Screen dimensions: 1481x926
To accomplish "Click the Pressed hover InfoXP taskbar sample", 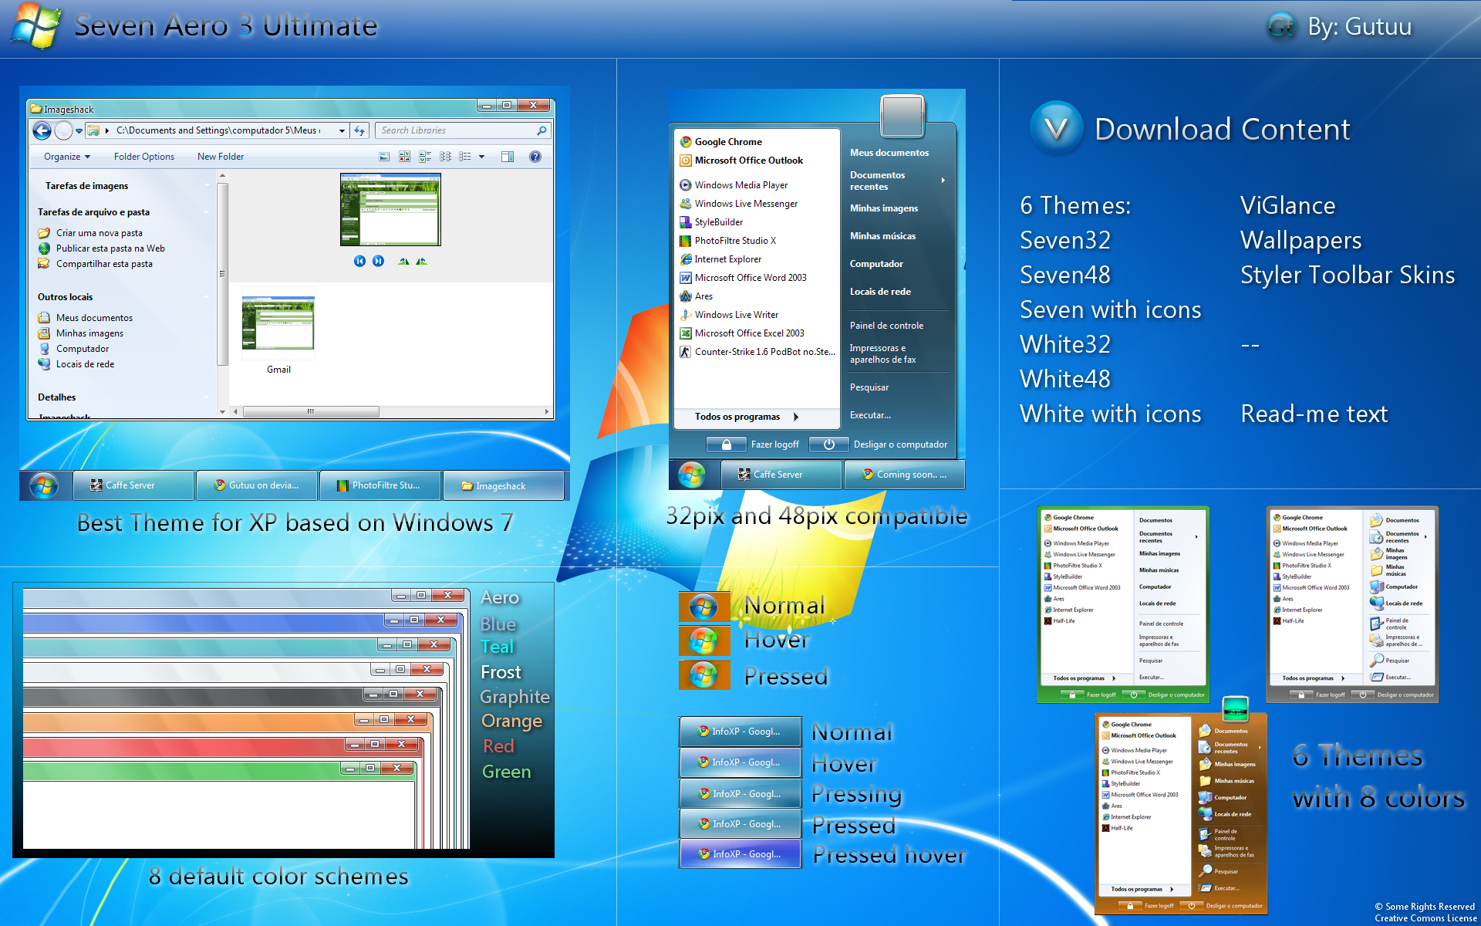I will tap(740, 854).
